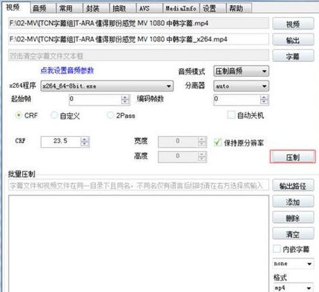Open the 封装 tab

[96, 8]
